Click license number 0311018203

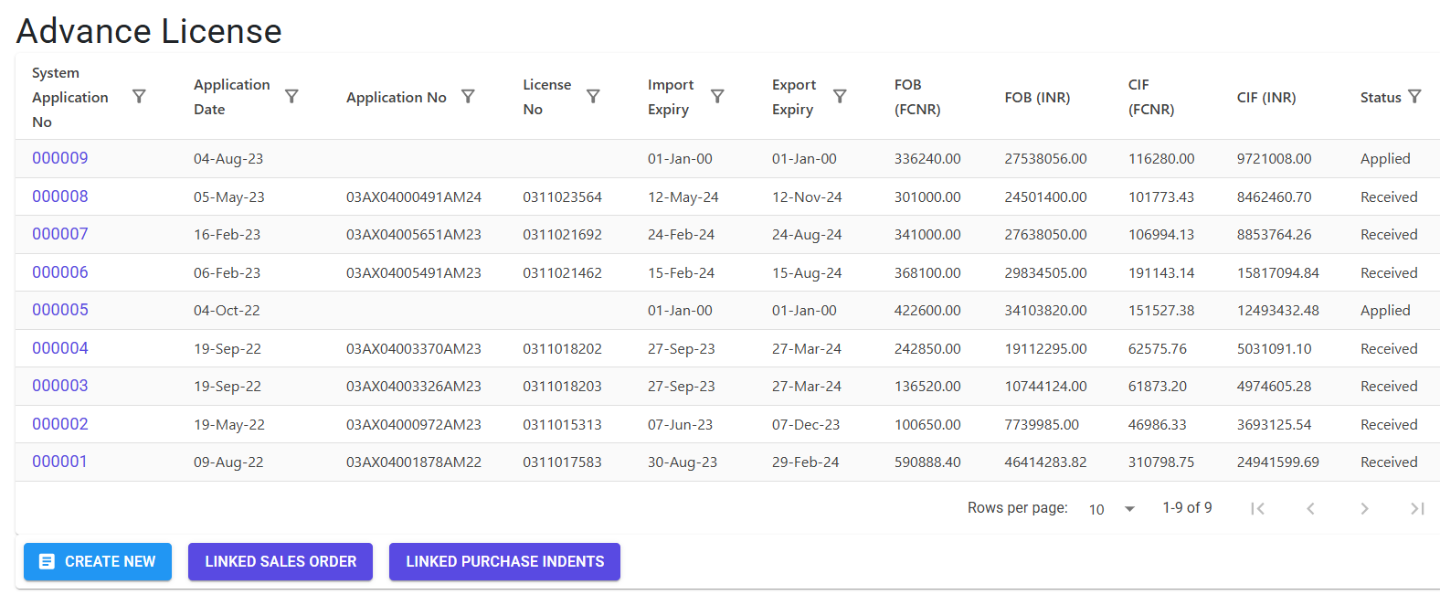(562, 386)
